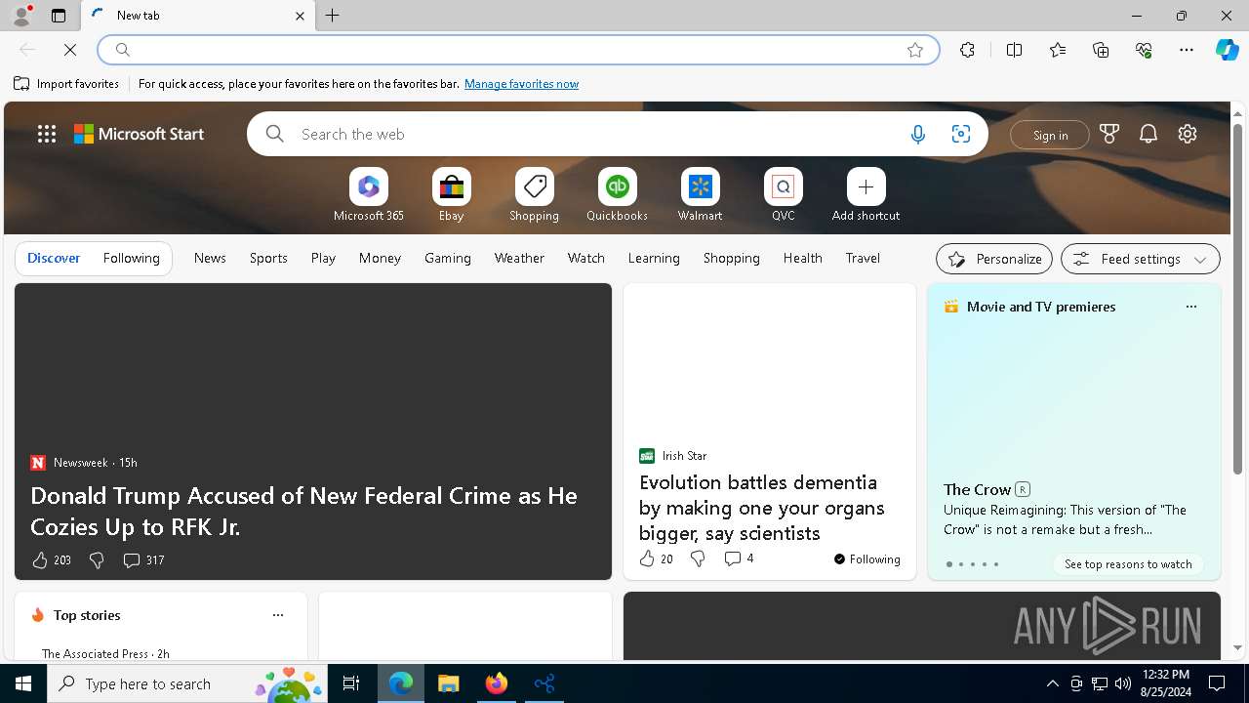Image resolution: width=1249 pixels, height=703 pixels.
Task: Open the Sports category
Action: pyautogui.click(x=268, y=259)
